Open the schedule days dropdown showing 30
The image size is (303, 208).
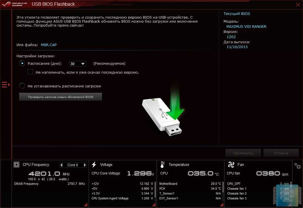[x=78, y=64]
